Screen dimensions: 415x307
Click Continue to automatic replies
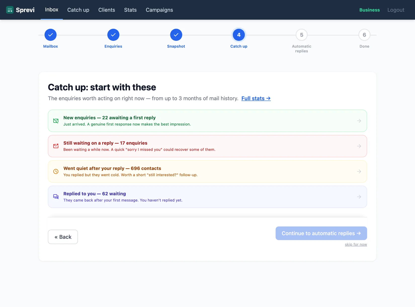pyautogui.click(x=321, y=233)
